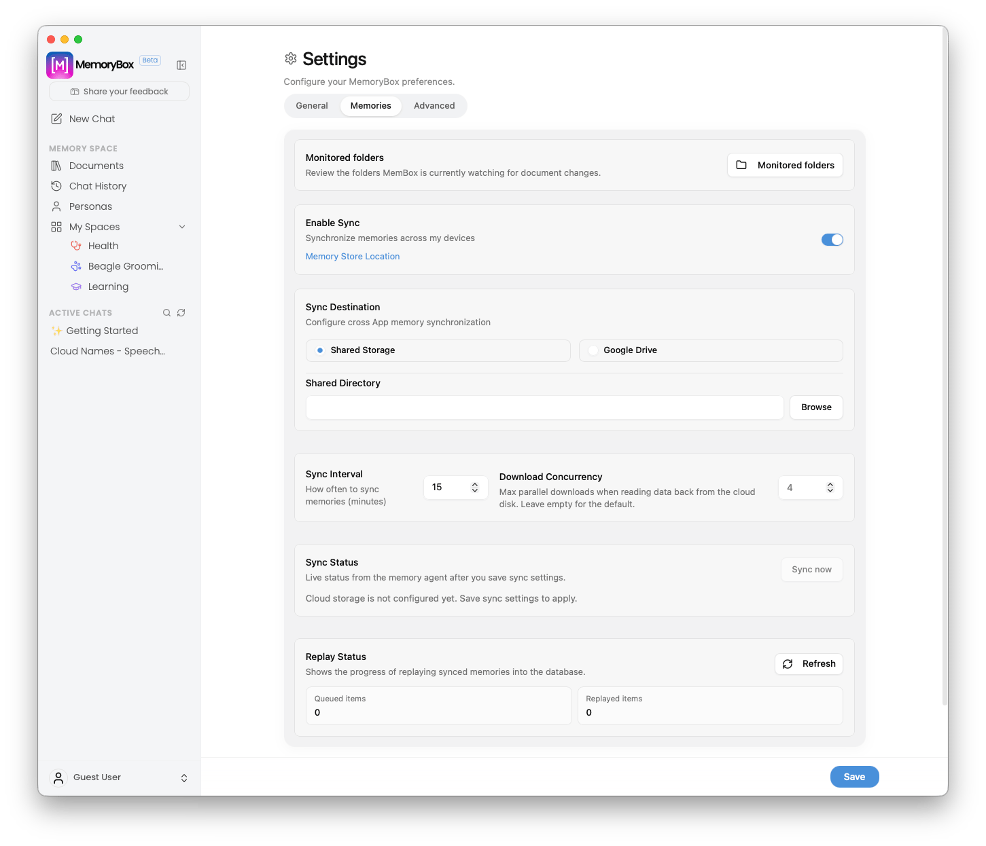Adjust the Sync Interval stepper arrows
Screen dimensions: 986x846
point(475,488)
